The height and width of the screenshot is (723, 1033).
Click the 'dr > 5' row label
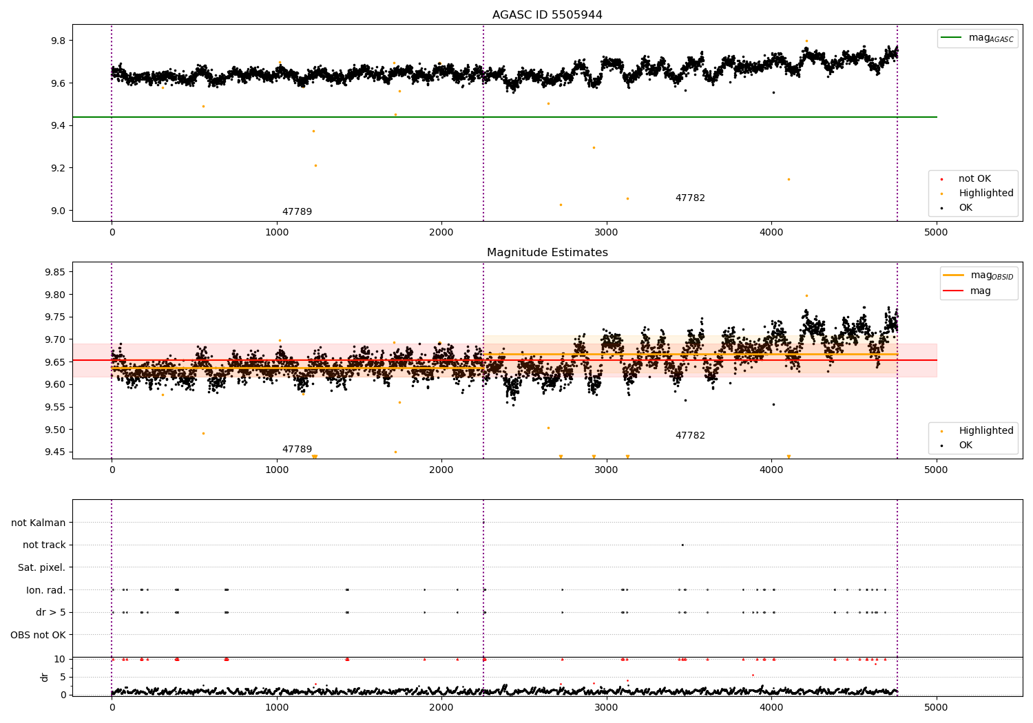[x=51, y=613]
